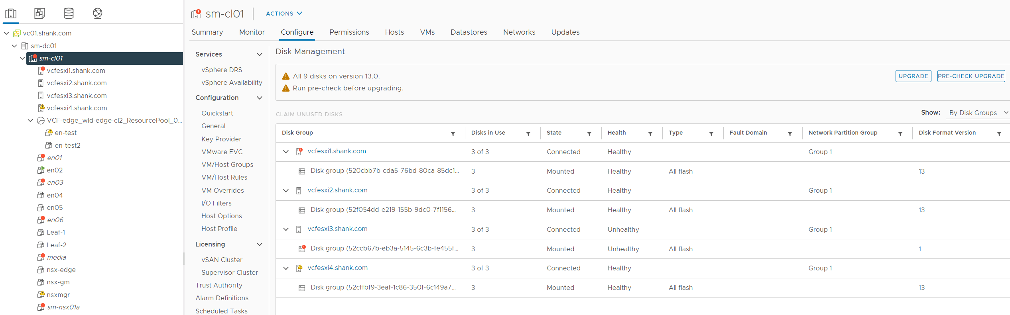
Task: Open vcfesxi2.shank.com link in table
Action: click(x=338, y=190)
